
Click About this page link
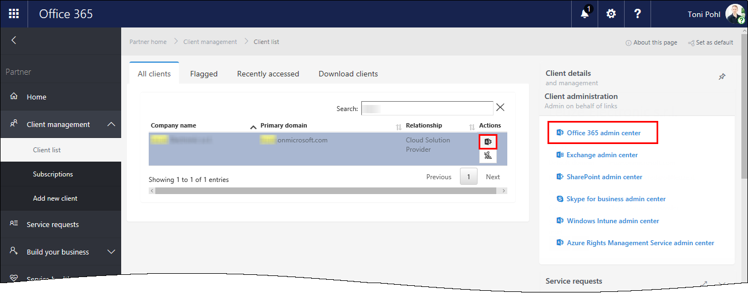(x=655, y=42)
